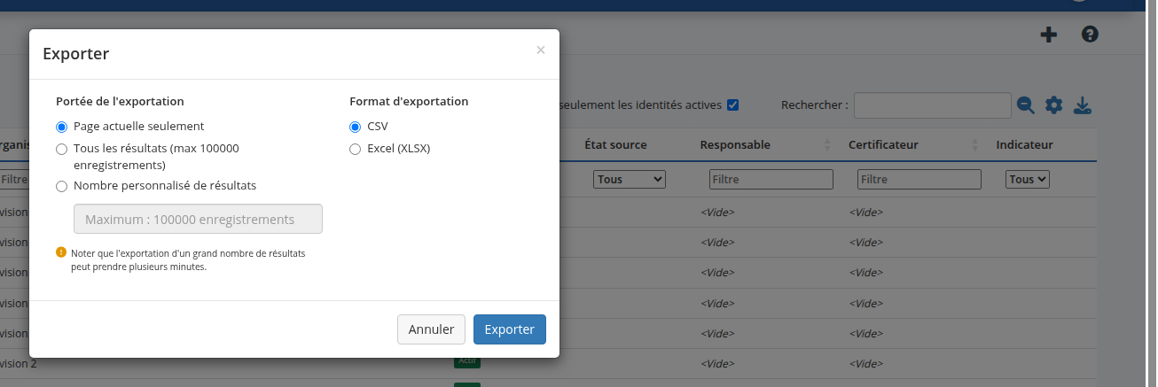Click the magnifier icon beside Rechercher
Screen dimensions: 1158x387
[1025, 105]
